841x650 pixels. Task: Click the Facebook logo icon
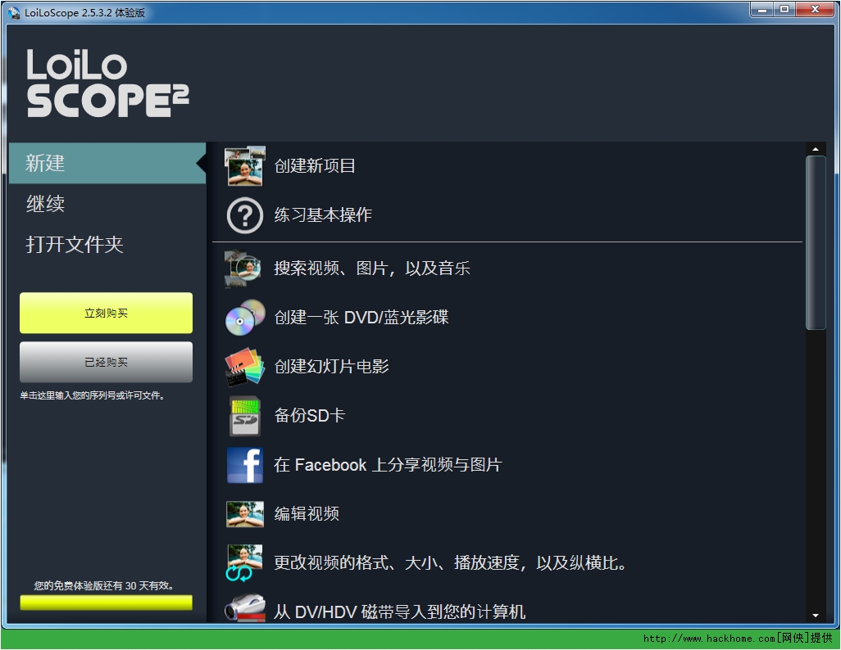(x=244, y=465)
